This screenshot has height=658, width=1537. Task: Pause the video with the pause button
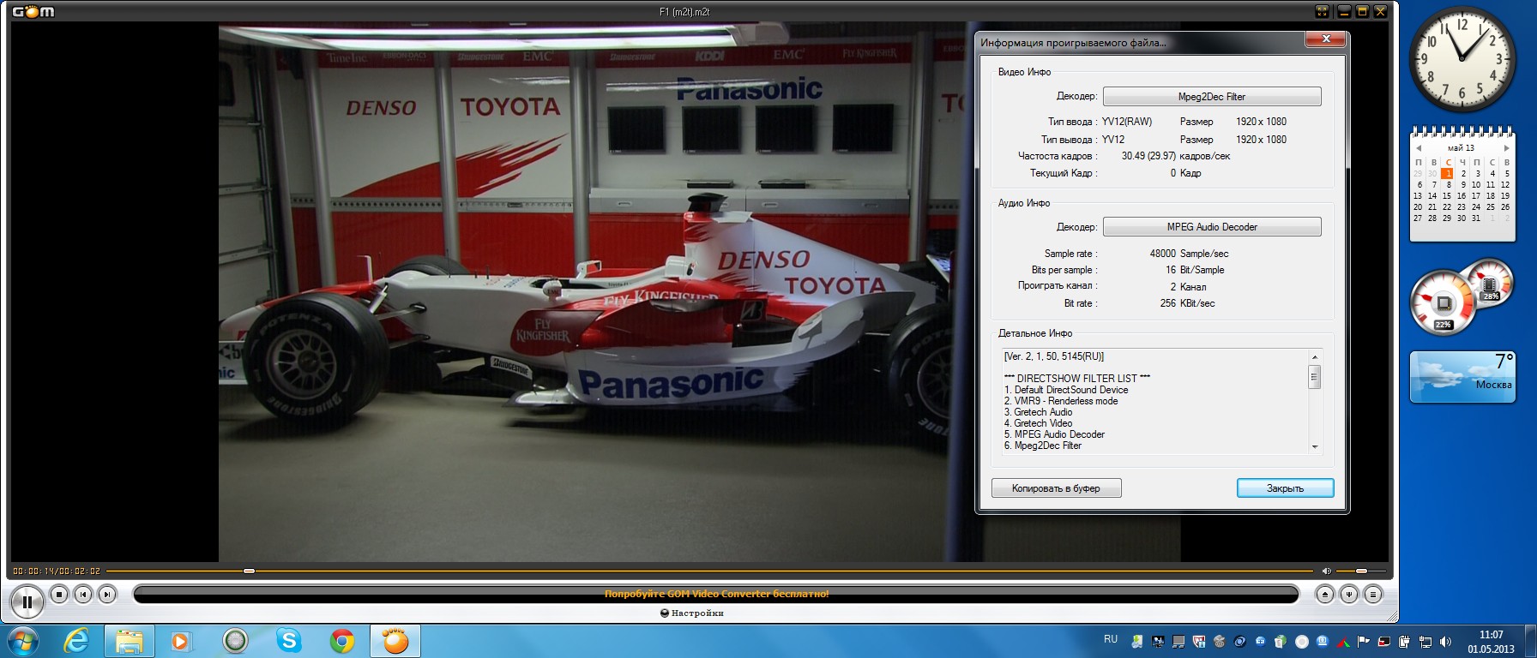pos(27,602)
